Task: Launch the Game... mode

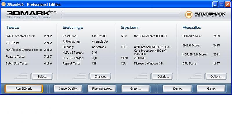Action: pos(211,88)
